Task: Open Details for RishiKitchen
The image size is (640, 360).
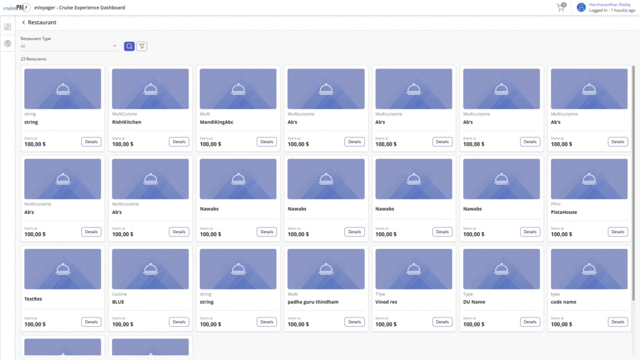Action: click(x=179, y=142)
